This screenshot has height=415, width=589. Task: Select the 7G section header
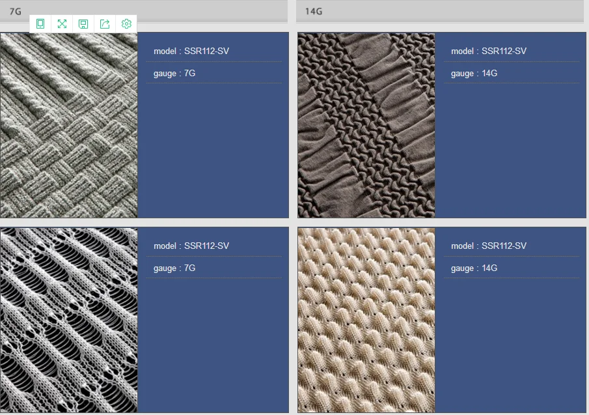point(143,11)
